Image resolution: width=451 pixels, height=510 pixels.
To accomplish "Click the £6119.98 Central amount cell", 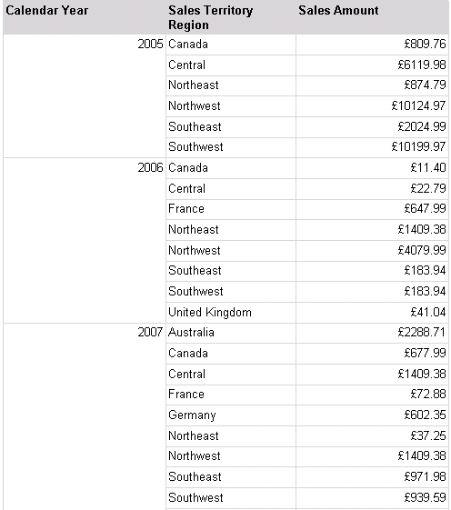I will [372, 65].
